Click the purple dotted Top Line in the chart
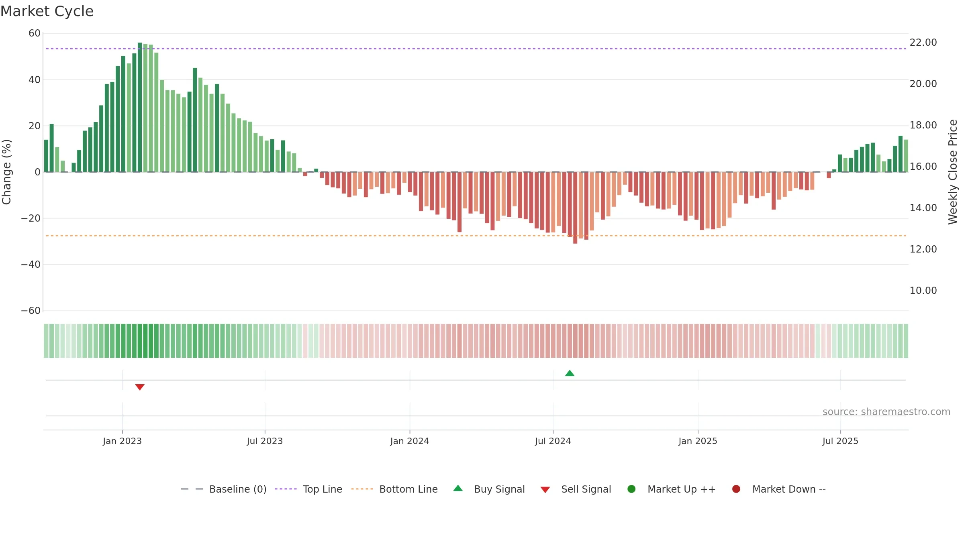The width and height of the screenshot is (964, 542). [476, 49]
